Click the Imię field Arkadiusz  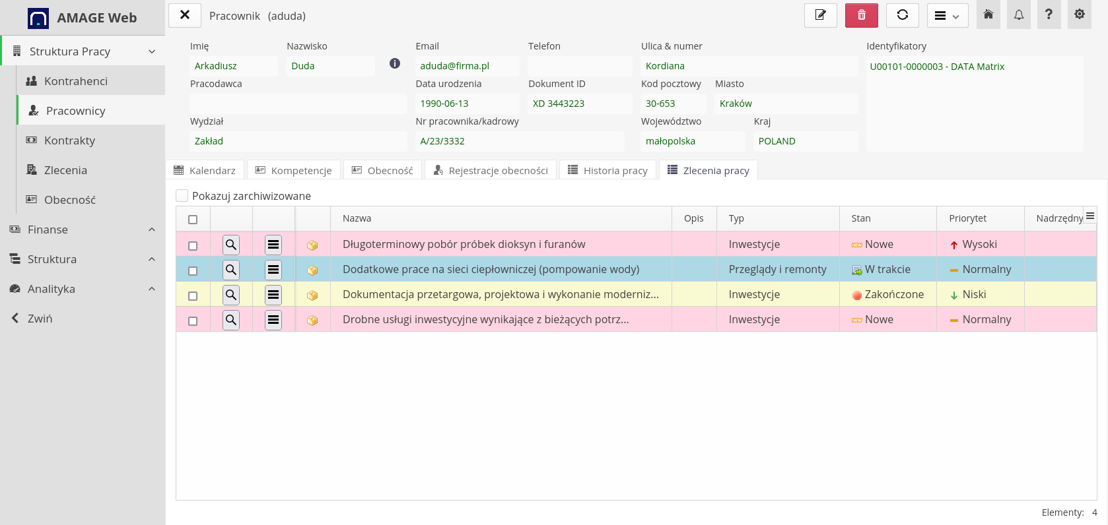234,66
